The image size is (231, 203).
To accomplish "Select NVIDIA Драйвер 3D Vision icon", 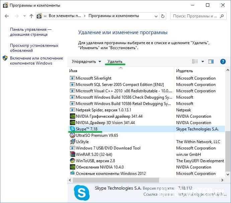I will pos(72,122).
